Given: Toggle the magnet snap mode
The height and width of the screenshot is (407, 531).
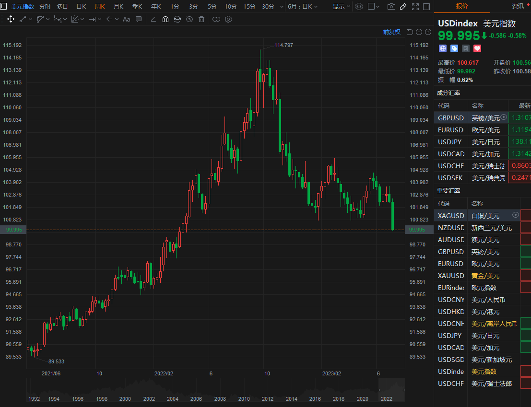Looking at the screenshot, I should point(165,19).
